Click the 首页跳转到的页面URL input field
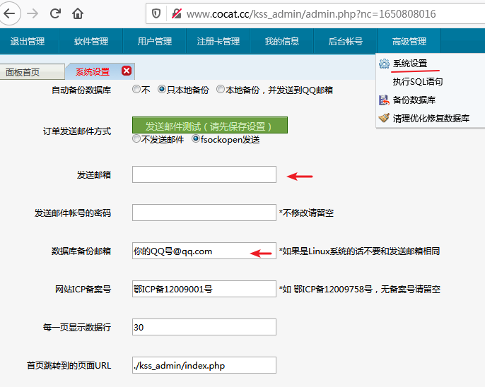 click(204, 365)
